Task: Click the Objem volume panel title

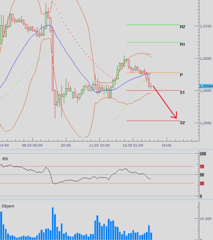Action: pos(8,206)
